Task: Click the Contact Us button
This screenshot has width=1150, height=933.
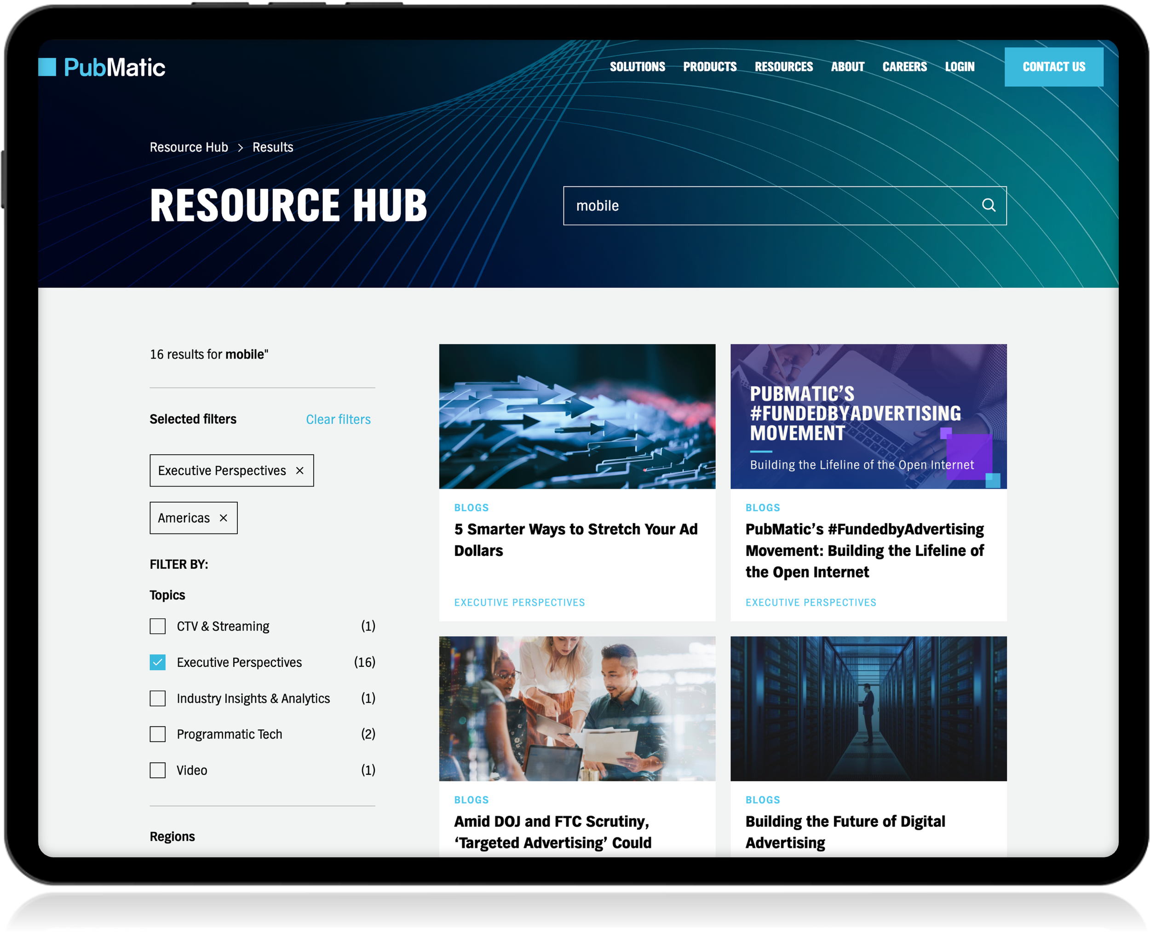Action: pyautogui.click(x=1054, y=67)
